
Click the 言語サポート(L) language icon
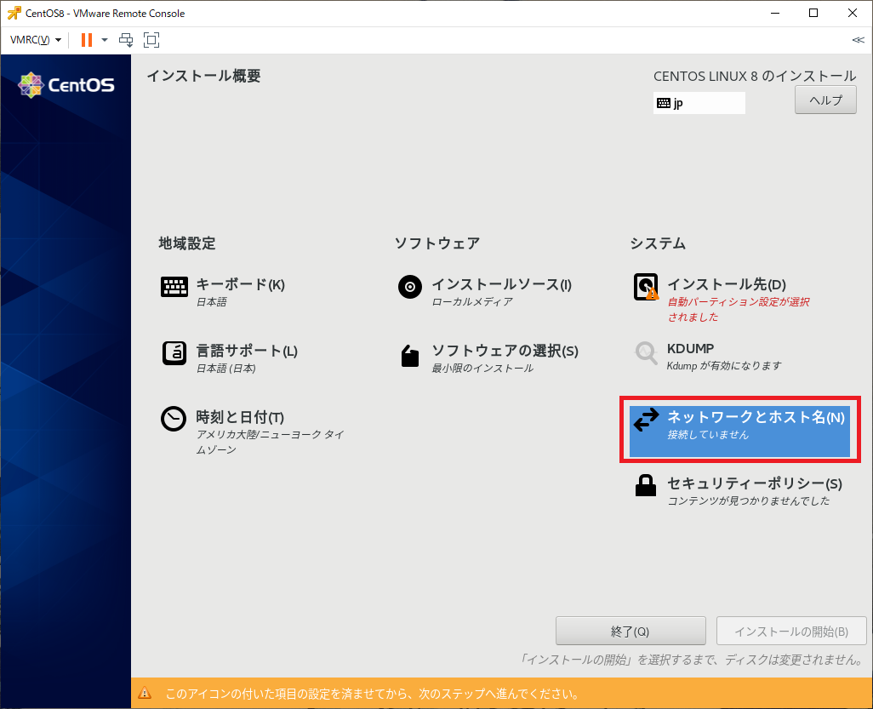click(x=174, y=353)
